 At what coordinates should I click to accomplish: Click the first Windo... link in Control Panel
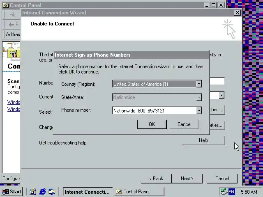pos(14,102)
